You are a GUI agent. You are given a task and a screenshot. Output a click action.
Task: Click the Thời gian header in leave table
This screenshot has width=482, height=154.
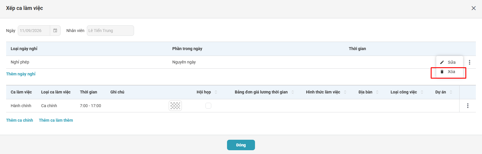point(357,49)
